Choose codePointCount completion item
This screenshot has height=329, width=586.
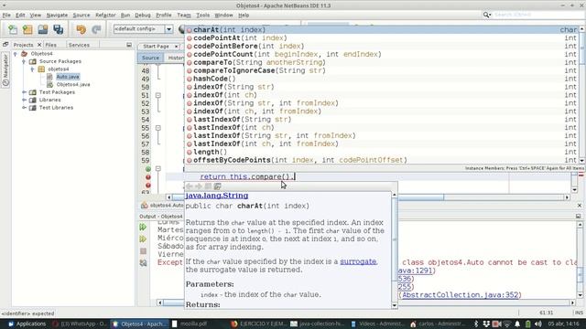pyautogui.click(x=383, y=55)
